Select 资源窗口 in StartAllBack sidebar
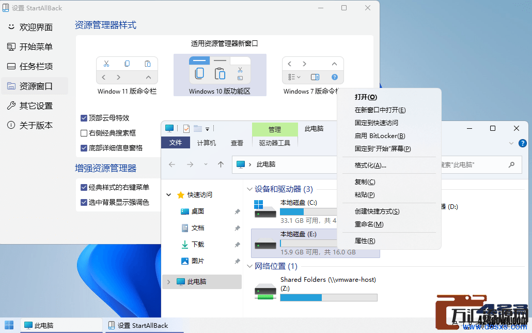 point(35,86)
